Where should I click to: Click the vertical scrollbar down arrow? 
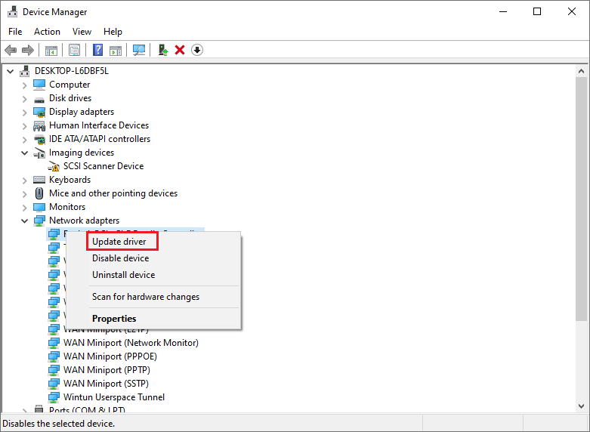tap(581, 409)
